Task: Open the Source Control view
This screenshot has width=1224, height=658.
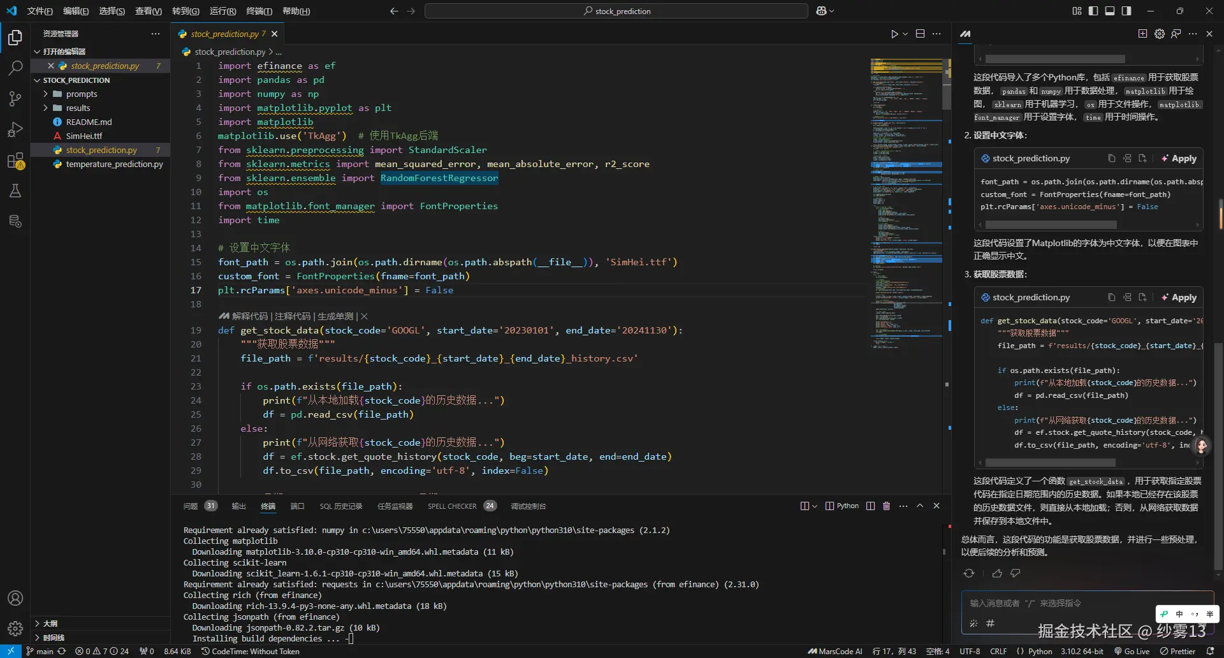Action: (15, 98)
